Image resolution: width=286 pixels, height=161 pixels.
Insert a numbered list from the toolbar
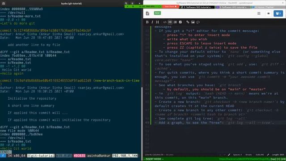(x=175, y=22)
